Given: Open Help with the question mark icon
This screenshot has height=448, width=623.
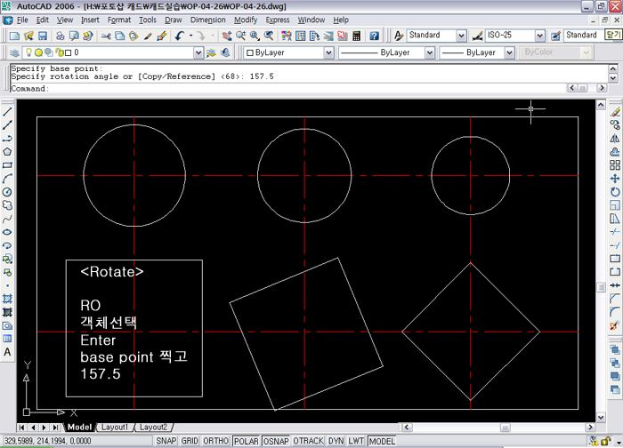Looking at the screenshot, I should point(374,36).
